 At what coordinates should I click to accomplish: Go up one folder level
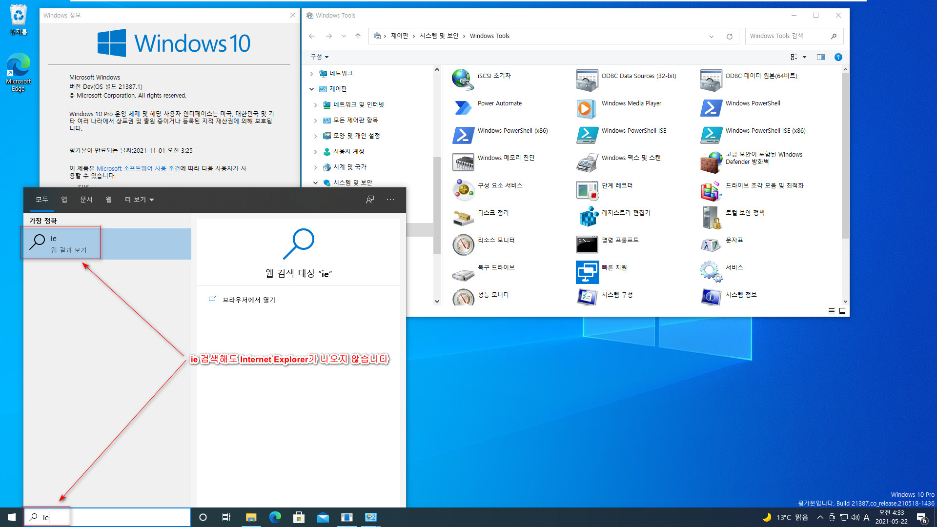click(358, 36)
